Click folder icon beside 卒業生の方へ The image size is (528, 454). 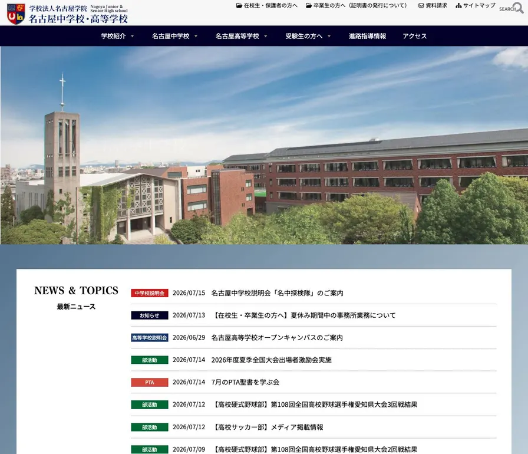pyautogui.click(x=309, y=5)
